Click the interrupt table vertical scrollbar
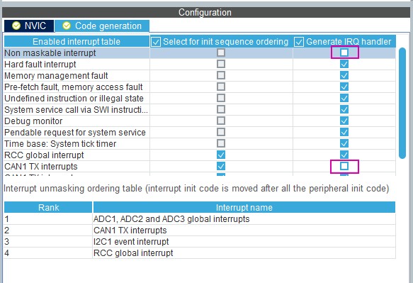The image size is (413, 283). click(402, 103)
